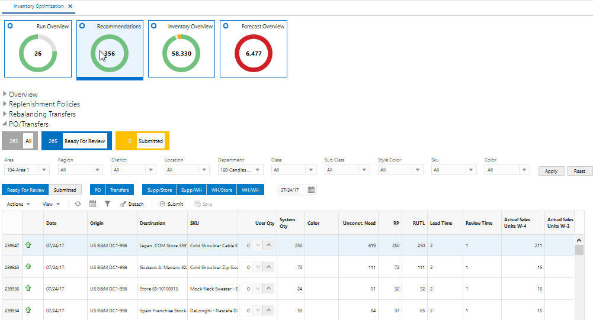Click Save in the table toolbar
This screenshot has width=593, height=320.
203,204
